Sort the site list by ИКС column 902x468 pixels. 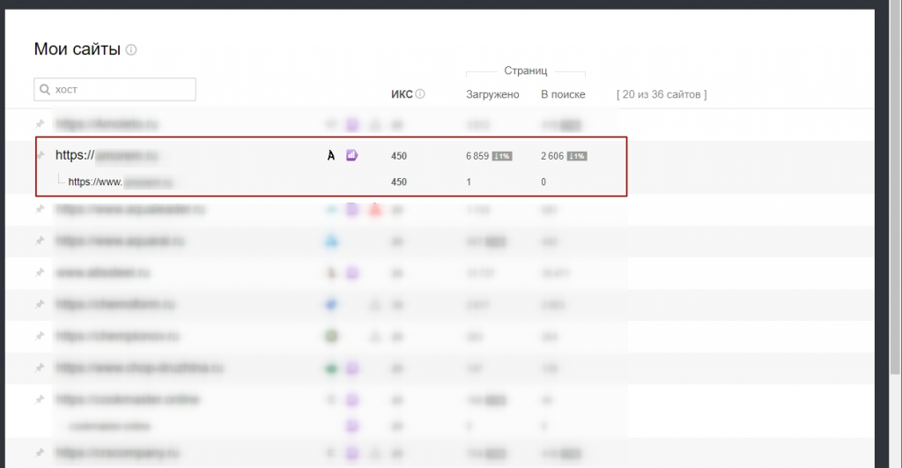(x=402, y=94)
